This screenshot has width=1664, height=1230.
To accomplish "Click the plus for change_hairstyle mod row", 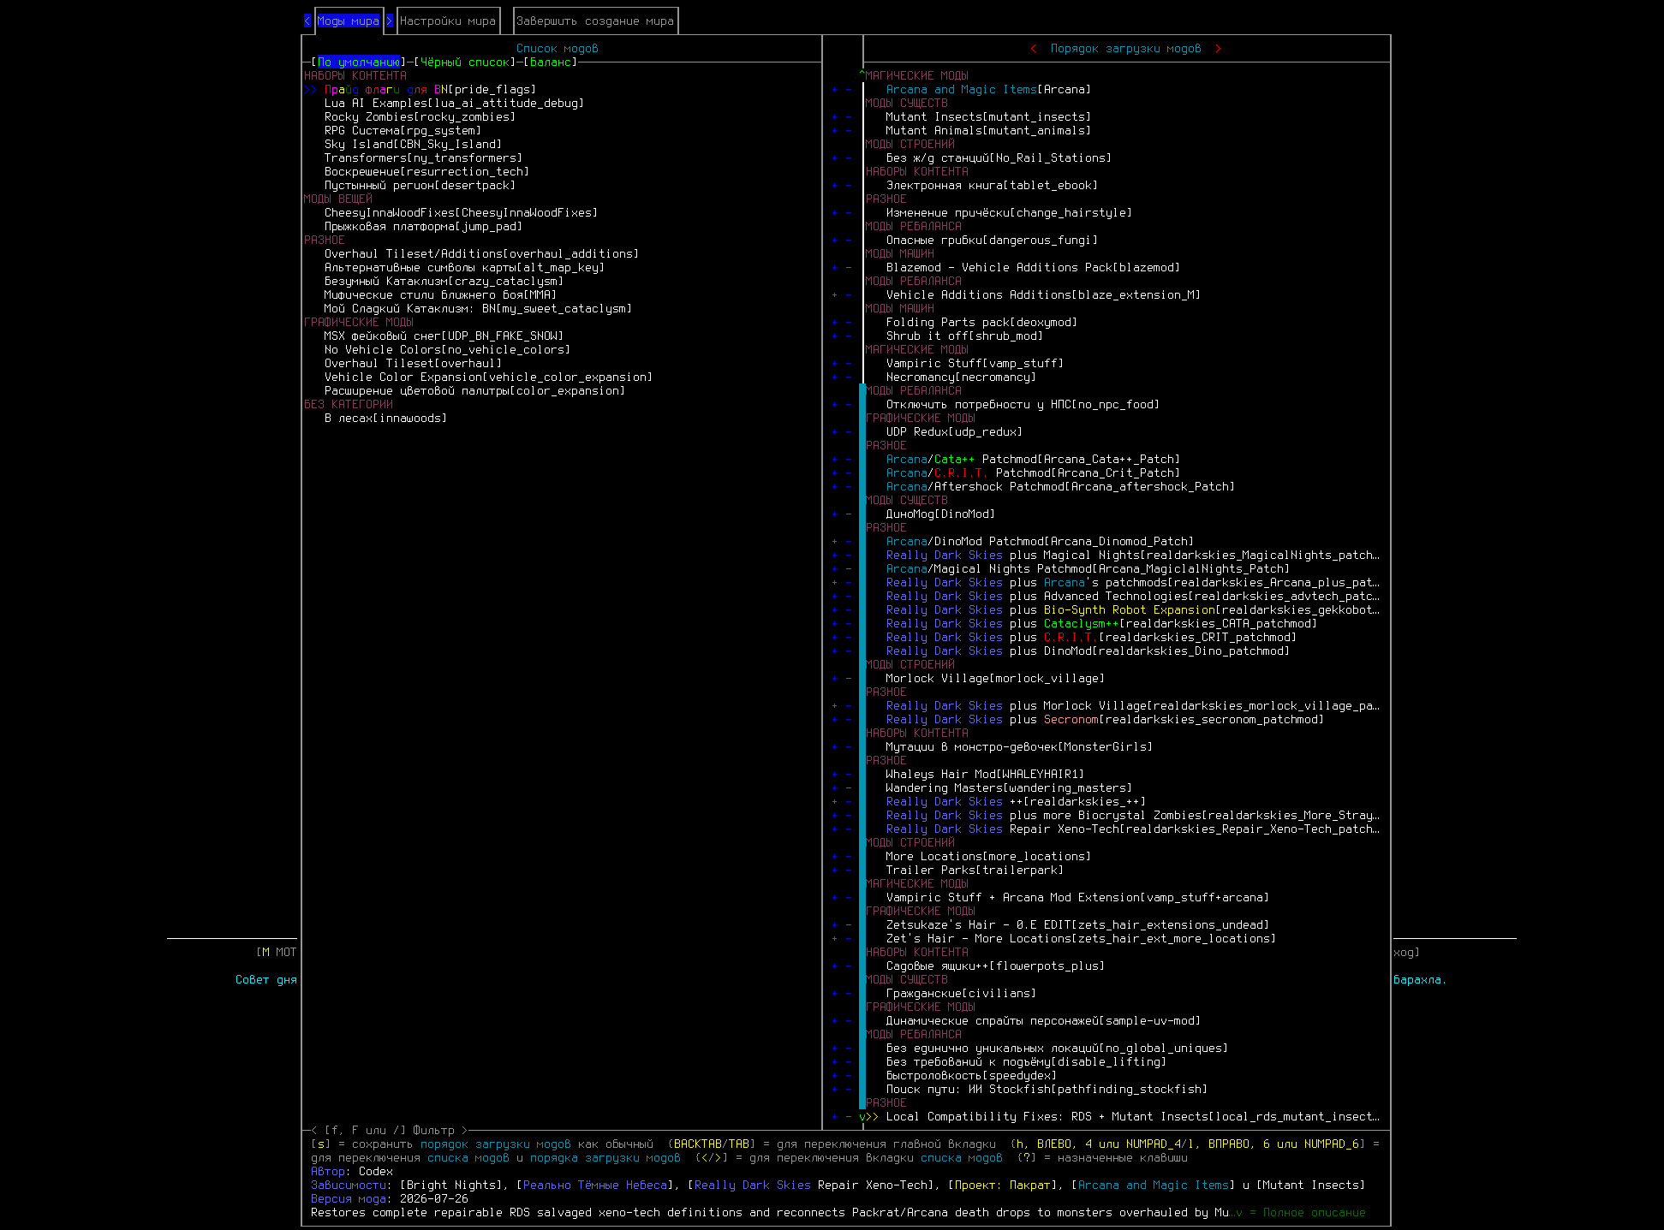I will click(835, 213).
